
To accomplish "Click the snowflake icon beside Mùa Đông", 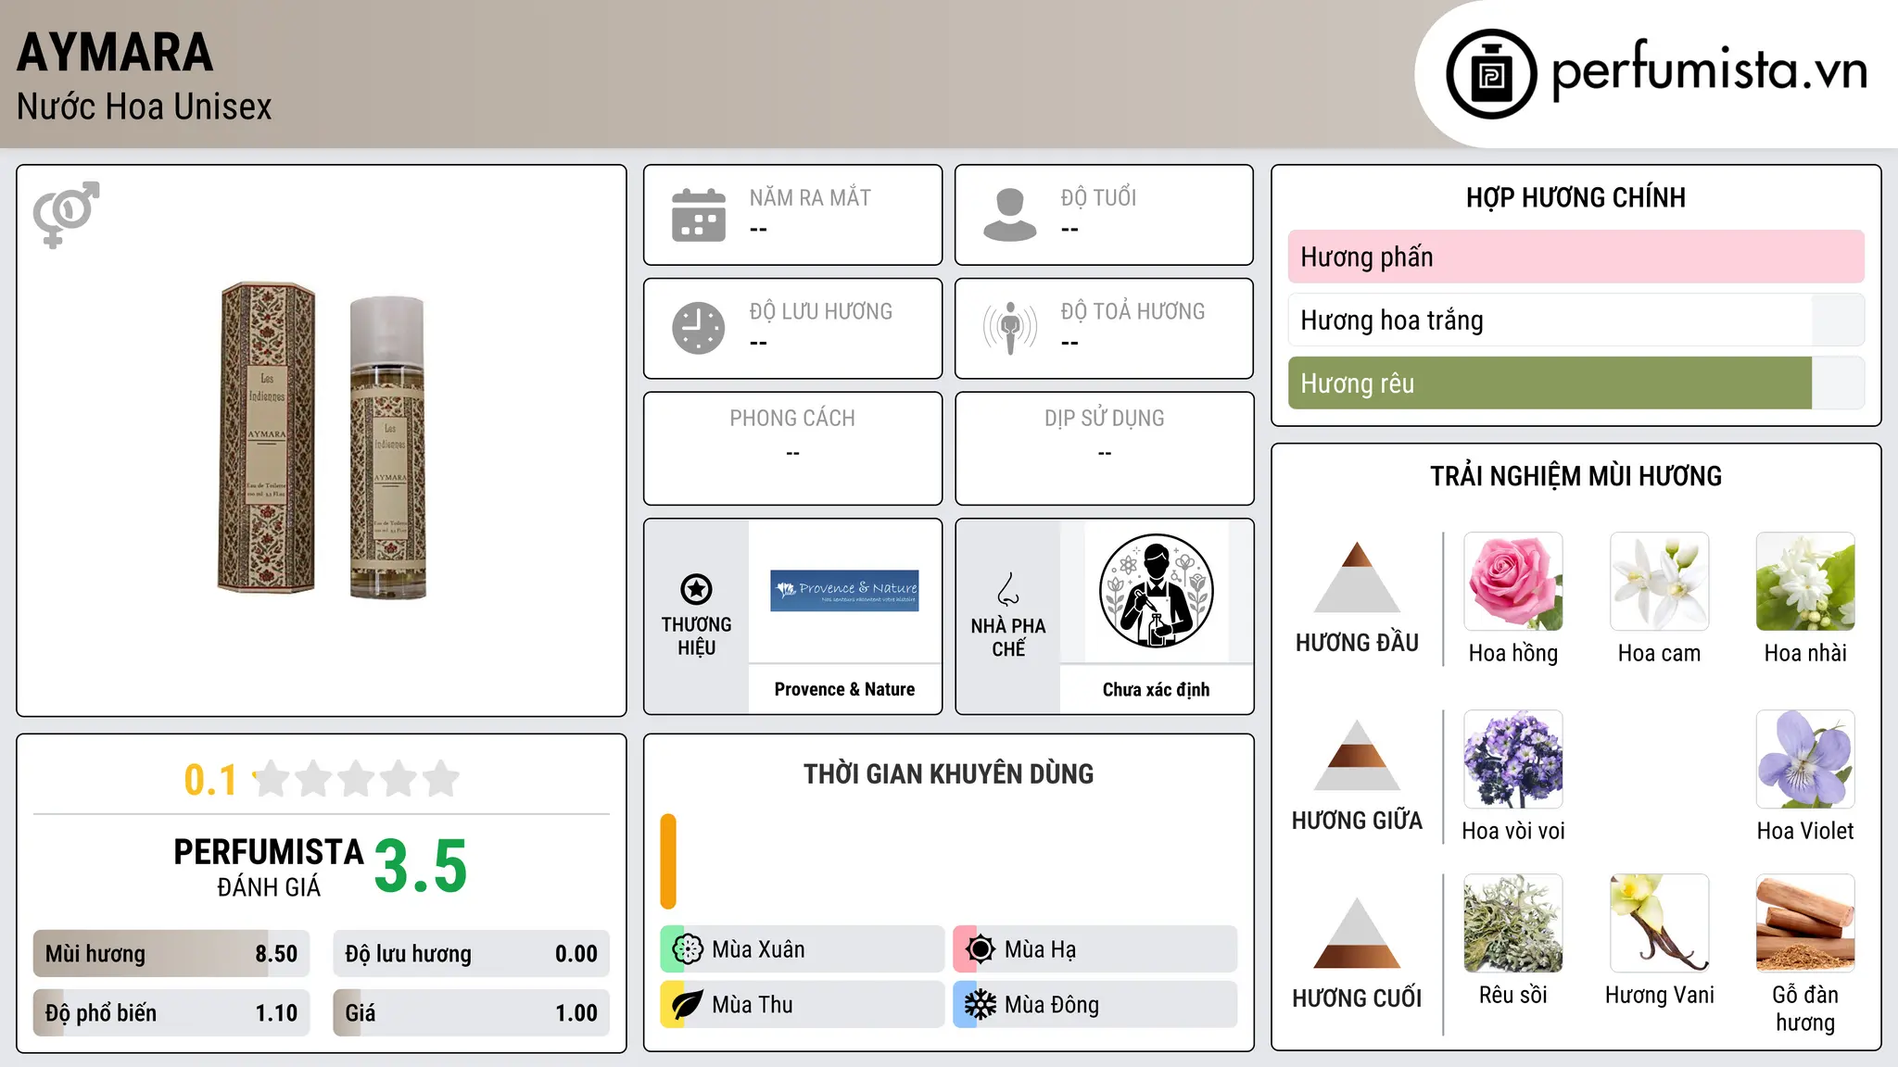I will coord(981,1005).
